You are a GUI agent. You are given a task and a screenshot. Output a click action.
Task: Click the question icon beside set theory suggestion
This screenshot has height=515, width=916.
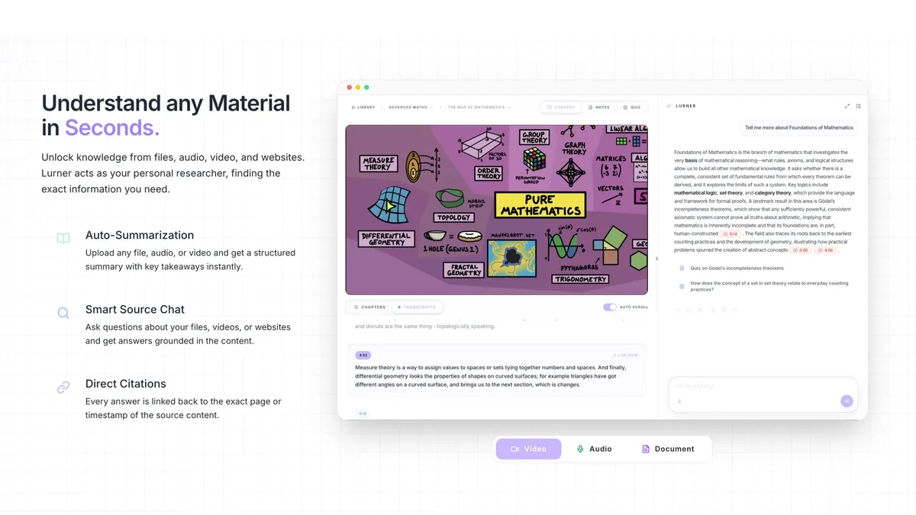click(682, 286)
